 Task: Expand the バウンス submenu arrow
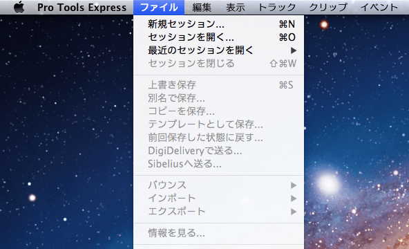click(294, 185)
